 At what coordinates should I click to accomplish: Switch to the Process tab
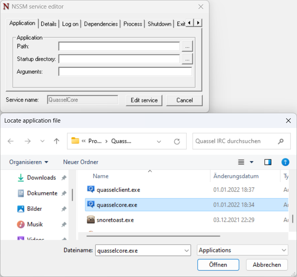point(133,24)
